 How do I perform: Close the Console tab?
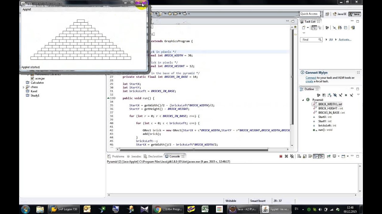tap(183, 156)
